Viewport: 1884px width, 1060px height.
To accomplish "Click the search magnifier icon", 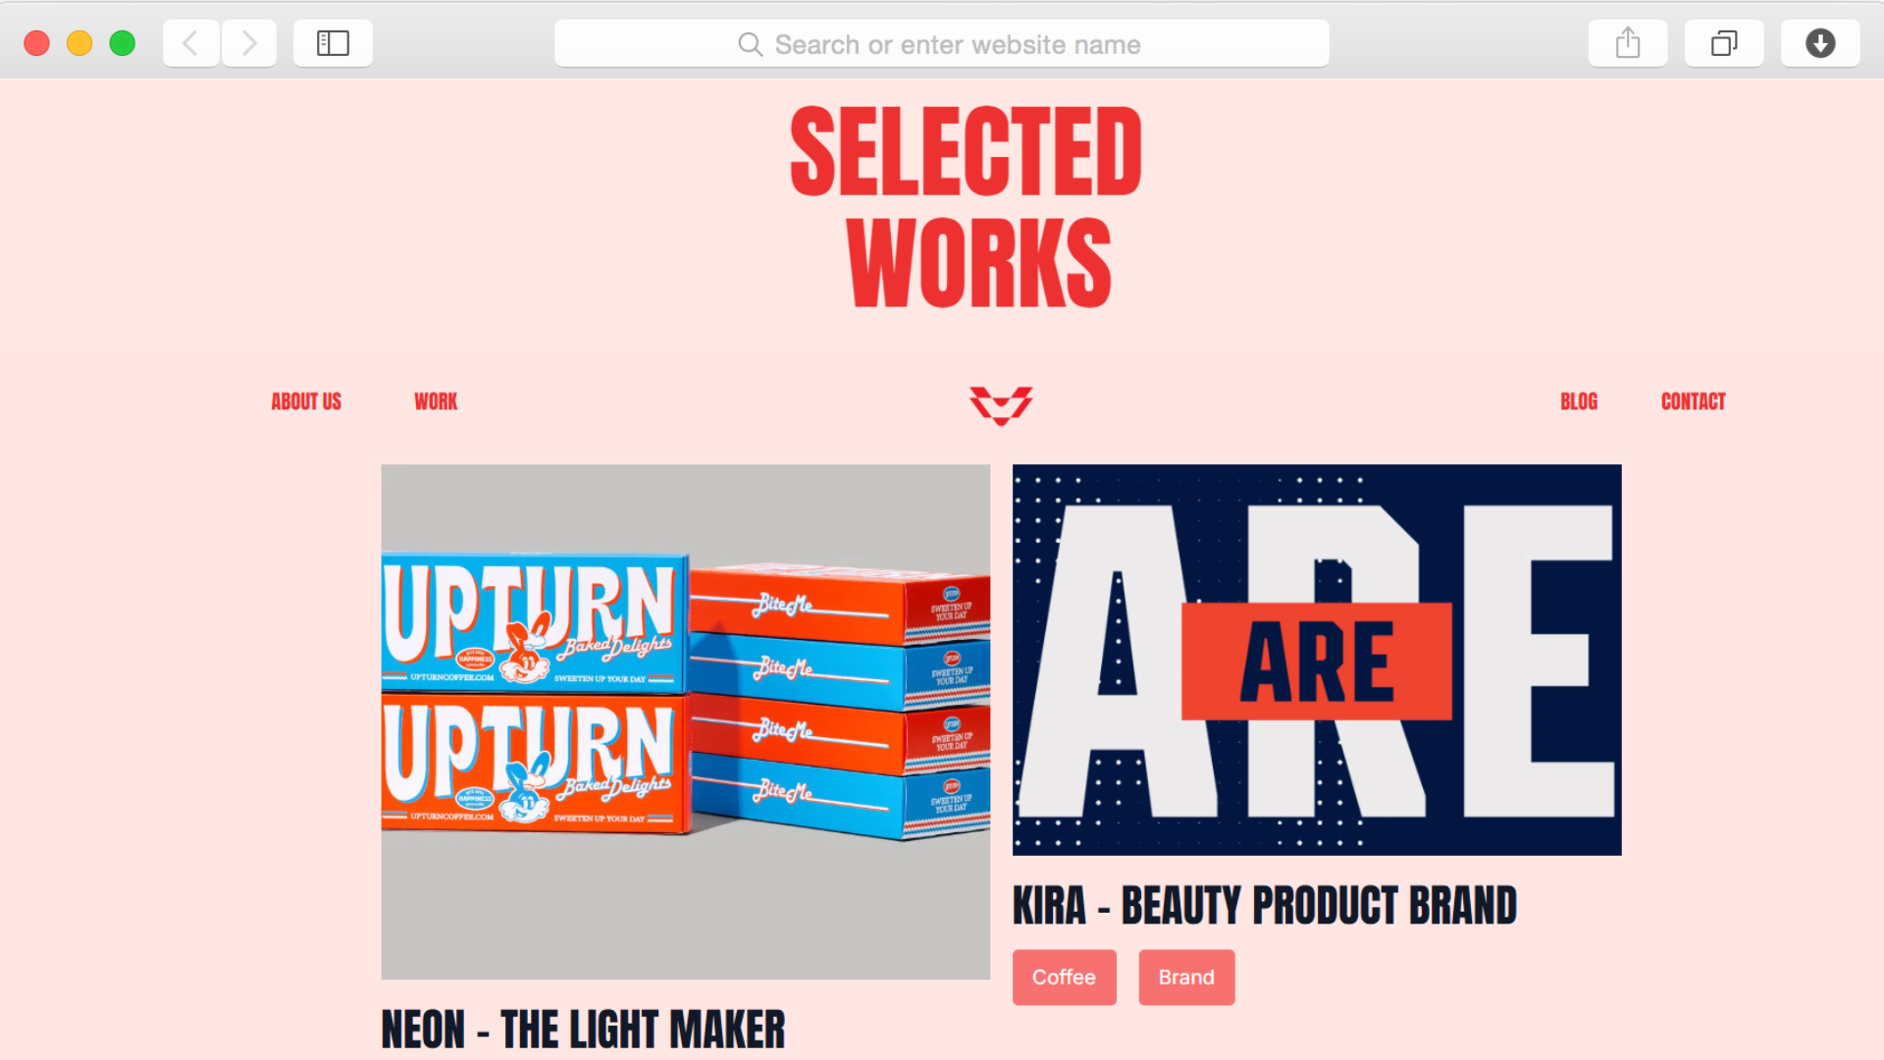I will tap(750, 44).
